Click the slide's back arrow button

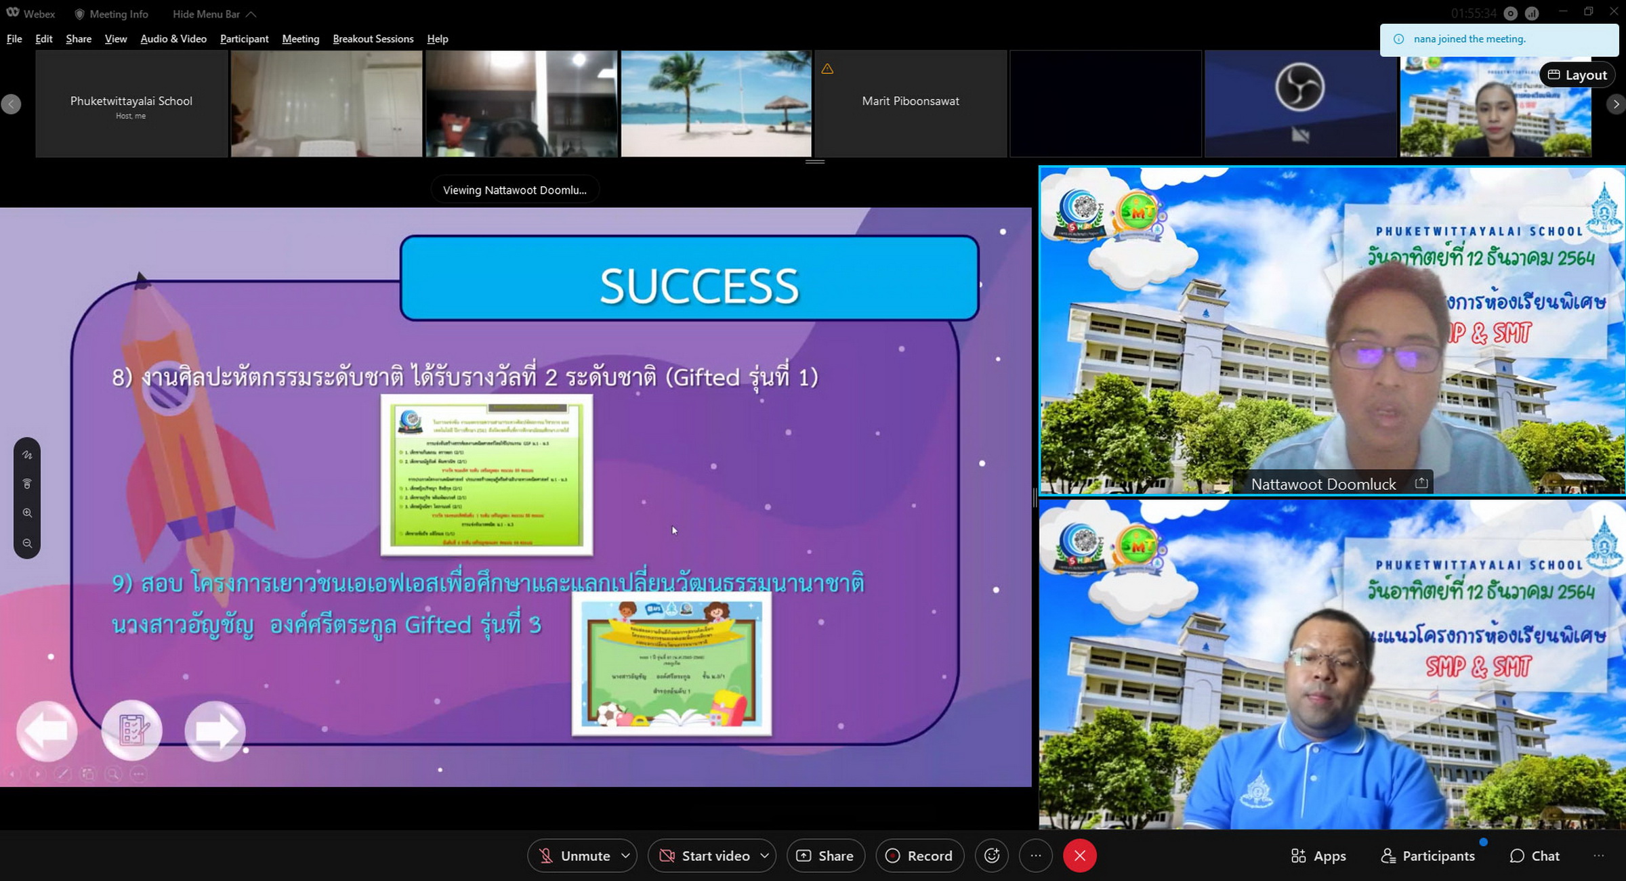47,731
